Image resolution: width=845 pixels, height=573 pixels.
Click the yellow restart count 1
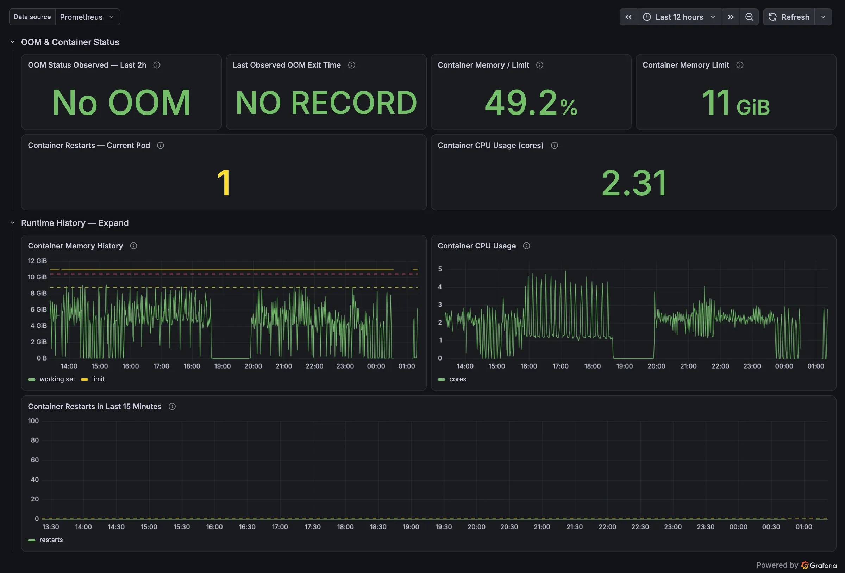(x=224, y=183)
